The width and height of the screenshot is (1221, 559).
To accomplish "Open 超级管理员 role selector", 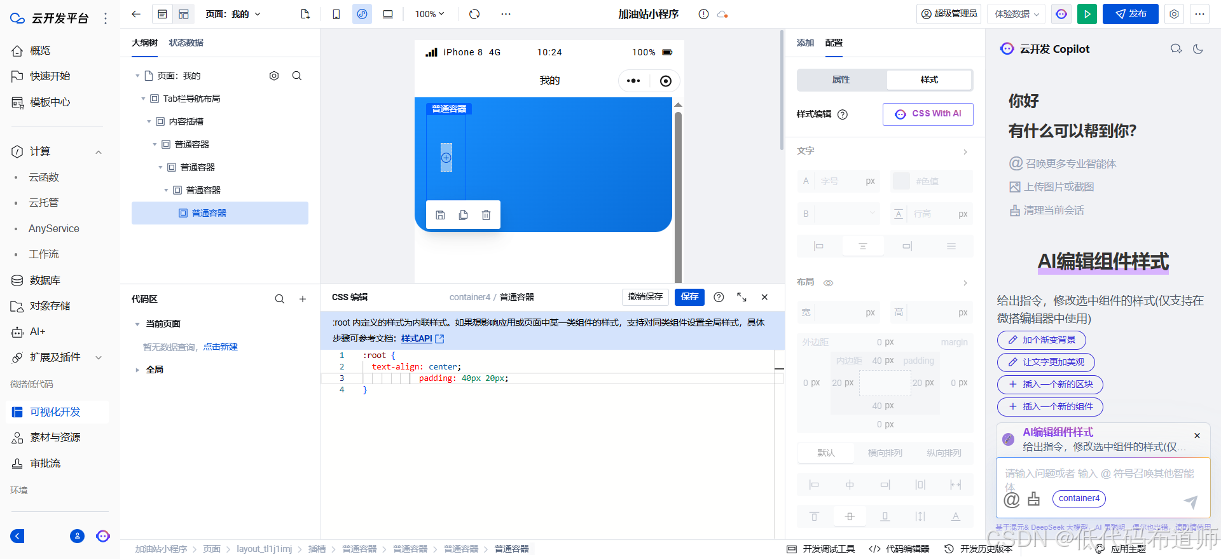I will [x=949, y=14].
